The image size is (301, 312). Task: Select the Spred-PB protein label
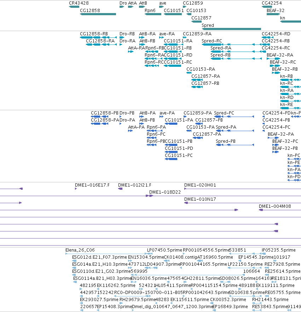(x=226, y=141)
